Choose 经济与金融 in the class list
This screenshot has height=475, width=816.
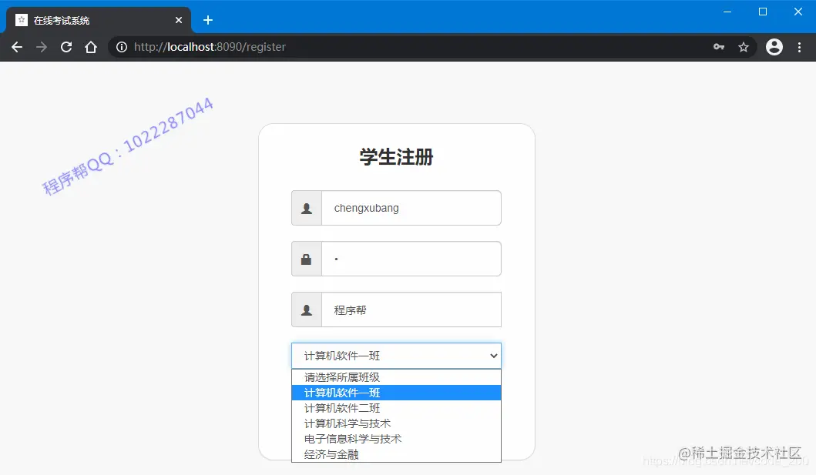(x=329, y=454)
